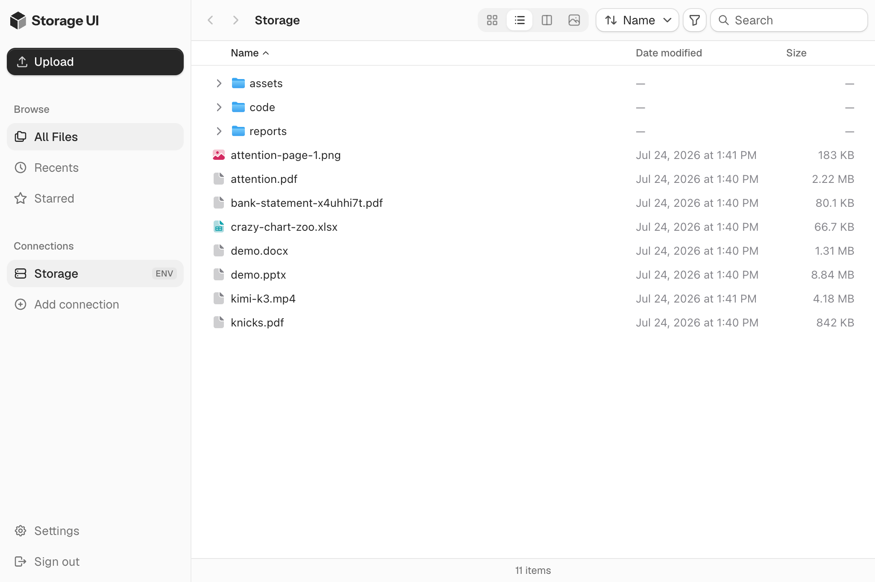Click the 2.22 MB size of attention.pdf
This screenshot has height=582, width=875.
833,179
